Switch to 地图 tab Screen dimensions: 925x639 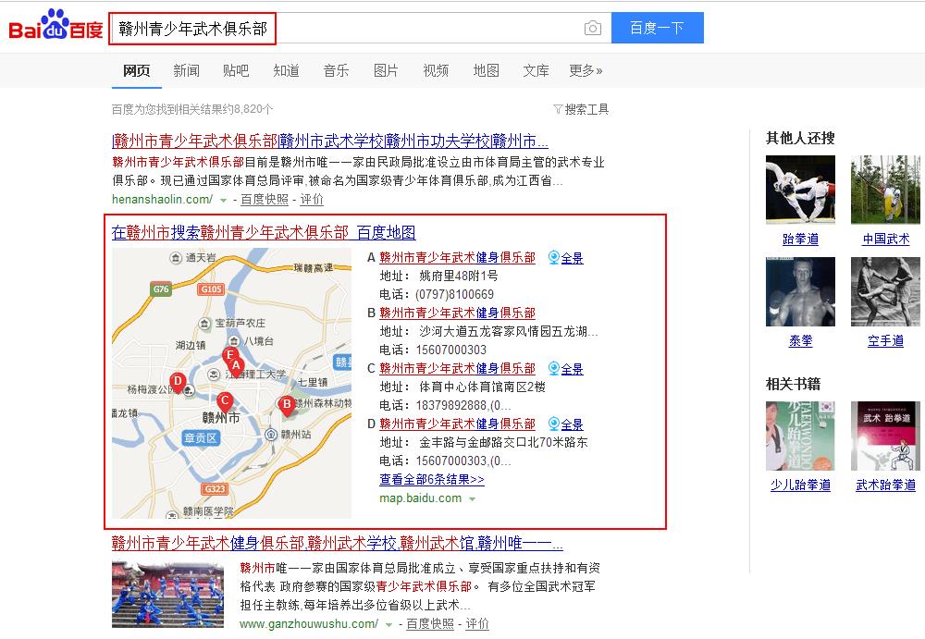(x=487, y=71)
